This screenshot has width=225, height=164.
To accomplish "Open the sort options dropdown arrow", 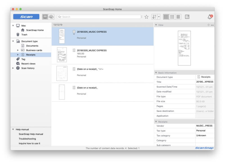I will tap(159, 17).
